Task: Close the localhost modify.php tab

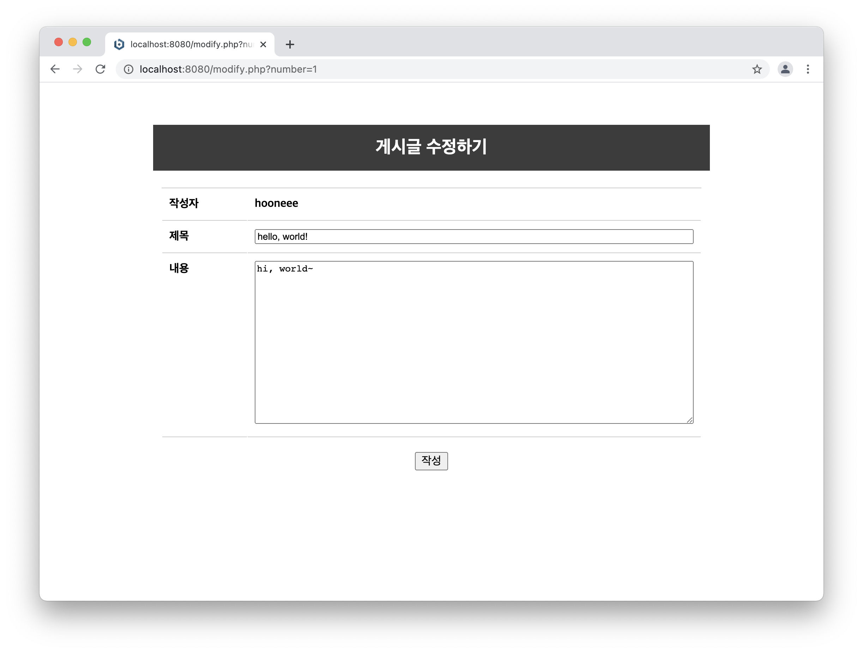Action: tap(263, 44)
